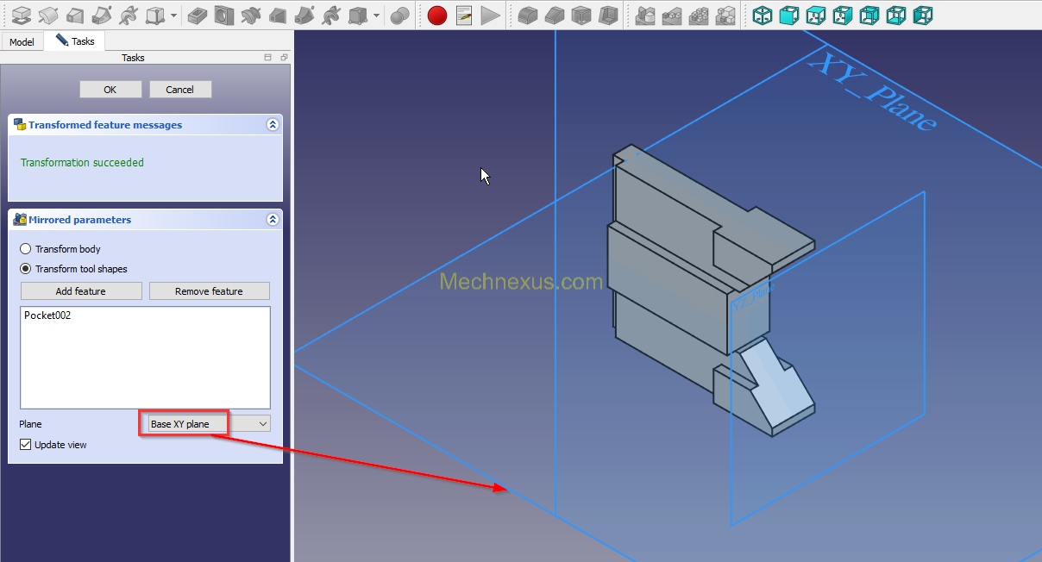1042x562 pixels.
Task: Click the Cancel button
Action: pyautogui.click(x=180, y=90)
